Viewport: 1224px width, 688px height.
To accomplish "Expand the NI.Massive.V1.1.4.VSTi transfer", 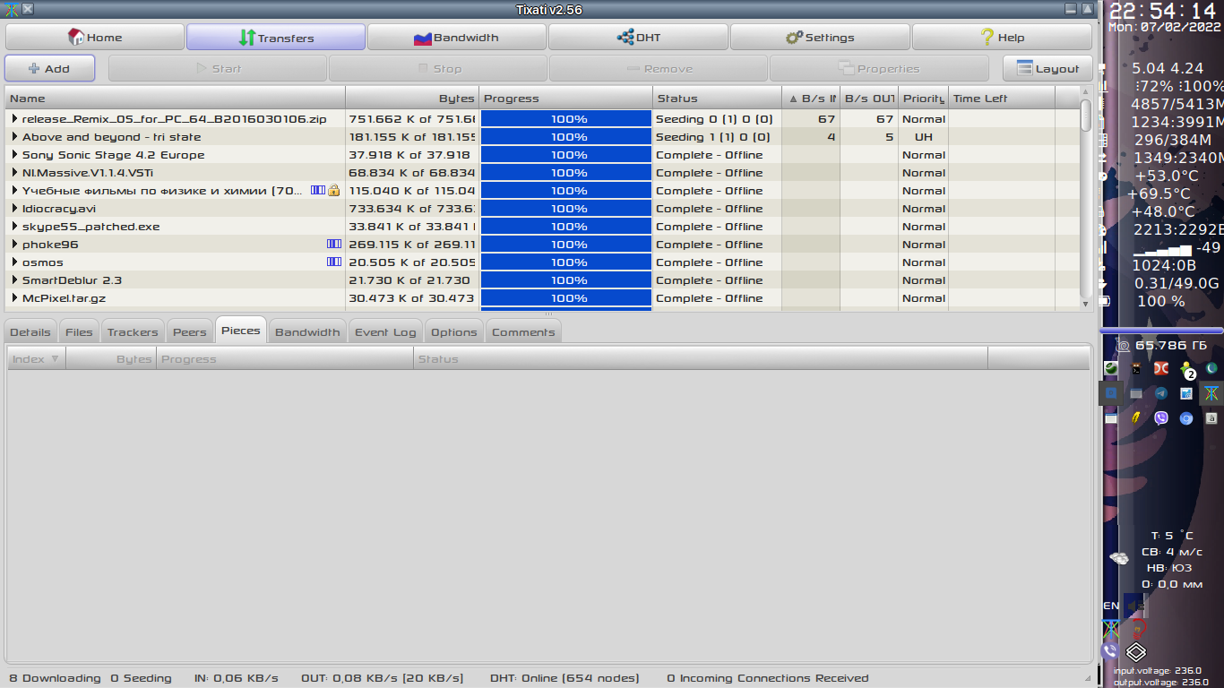I will click(14, 172).
